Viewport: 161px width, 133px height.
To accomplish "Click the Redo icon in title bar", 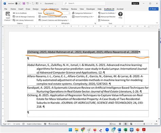I will (33, 3).
